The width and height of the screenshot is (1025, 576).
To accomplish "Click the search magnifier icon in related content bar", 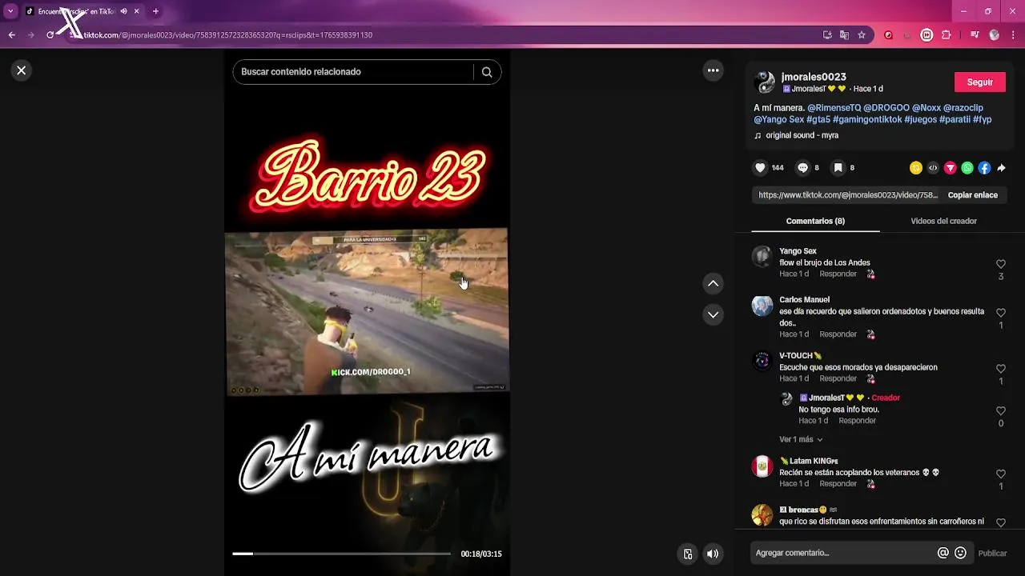I will pos(487,72).
